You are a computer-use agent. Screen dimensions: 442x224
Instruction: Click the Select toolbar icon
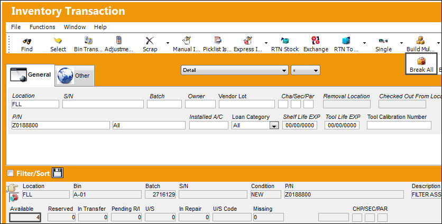tap(58, 41)
